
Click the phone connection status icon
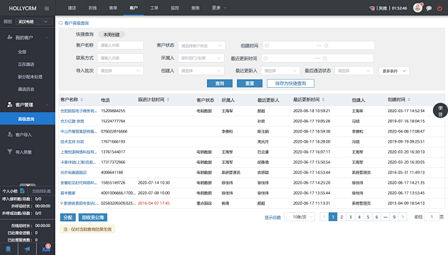click(372, 8)
